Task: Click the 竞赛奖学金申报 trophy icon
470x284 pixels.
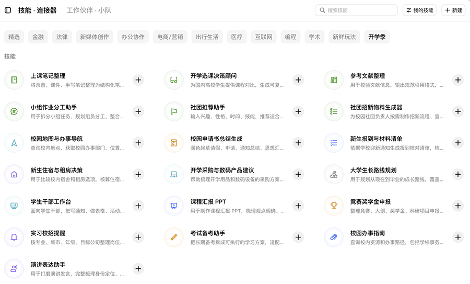Action: click(334, 206)
